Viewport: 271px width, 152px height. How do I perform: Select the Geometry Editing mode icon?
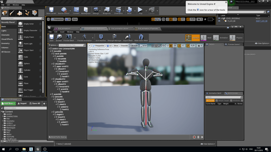35,13
